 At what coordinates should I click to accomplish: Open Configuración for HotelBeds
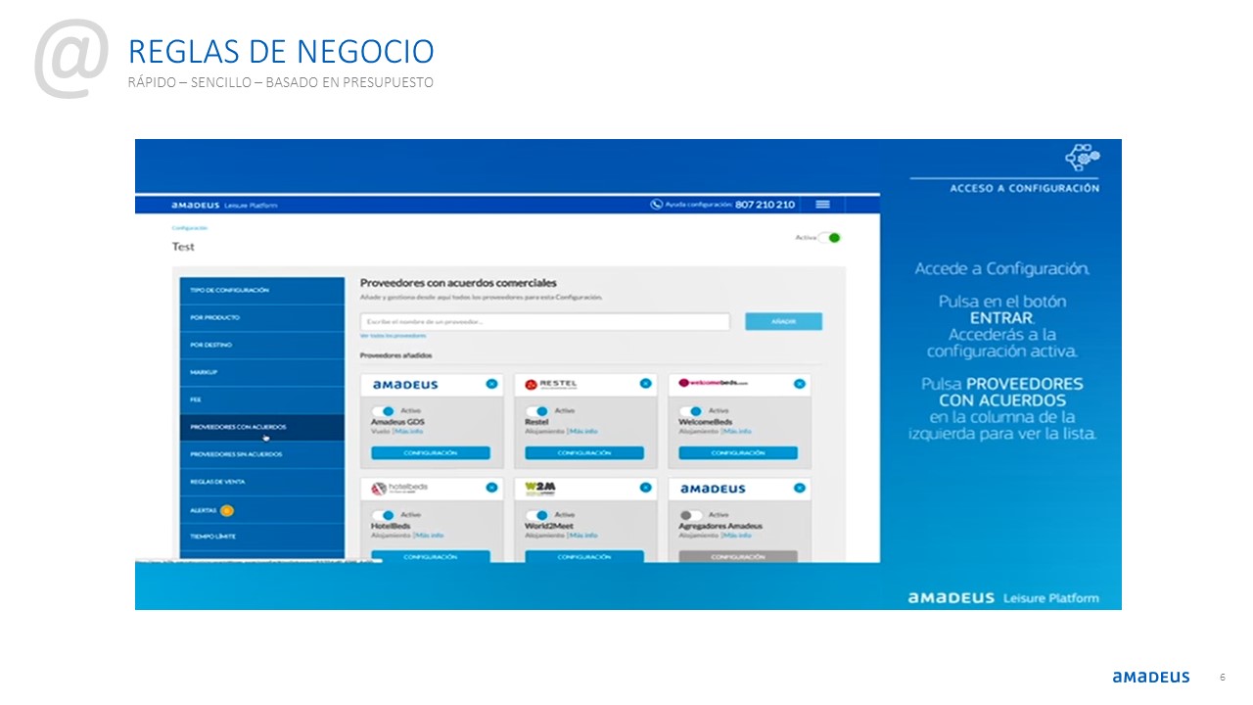tap(431, 556)
